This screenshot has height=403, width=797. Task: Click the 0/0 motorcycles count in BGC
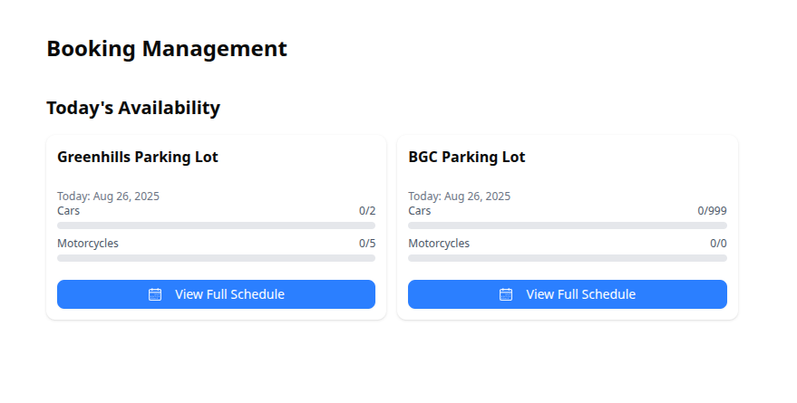pyautogui.click(x=717, y=244)
